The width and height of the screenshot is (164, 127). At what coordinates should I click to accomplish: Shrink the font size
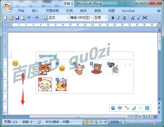[x=139, y=18]
